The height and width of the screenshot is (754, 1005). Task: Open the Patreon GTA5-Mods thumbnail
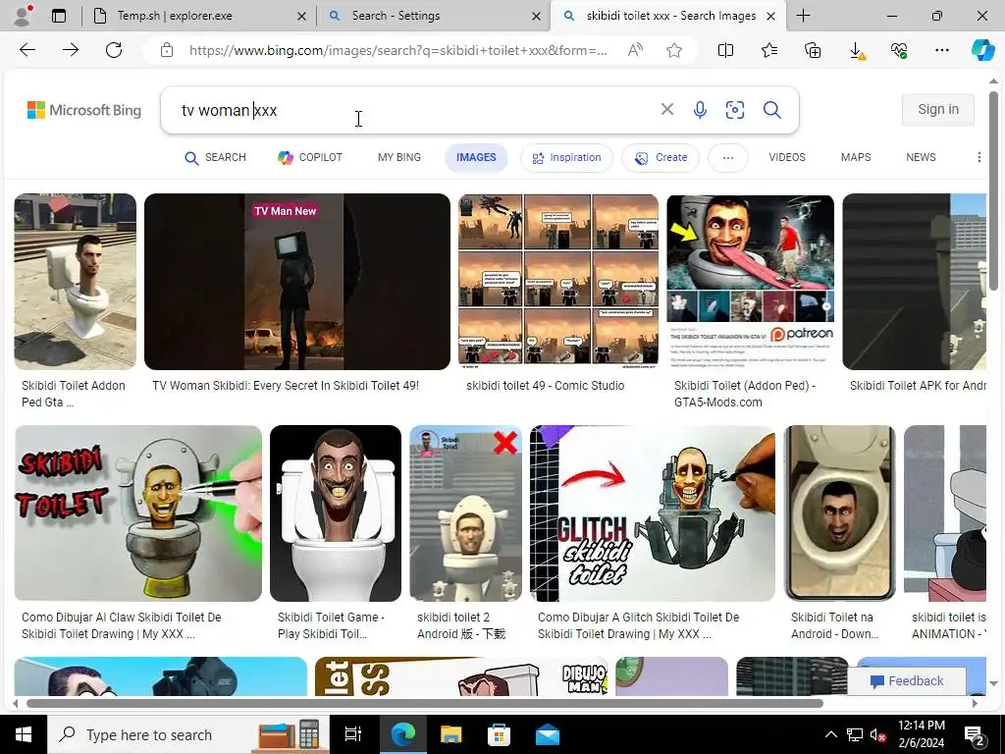pyautogui.click(x=751, y=282)
